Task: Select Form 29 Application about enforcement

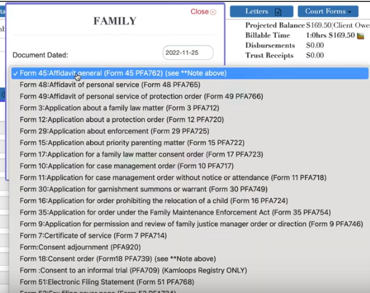Action: coord(190,131)
